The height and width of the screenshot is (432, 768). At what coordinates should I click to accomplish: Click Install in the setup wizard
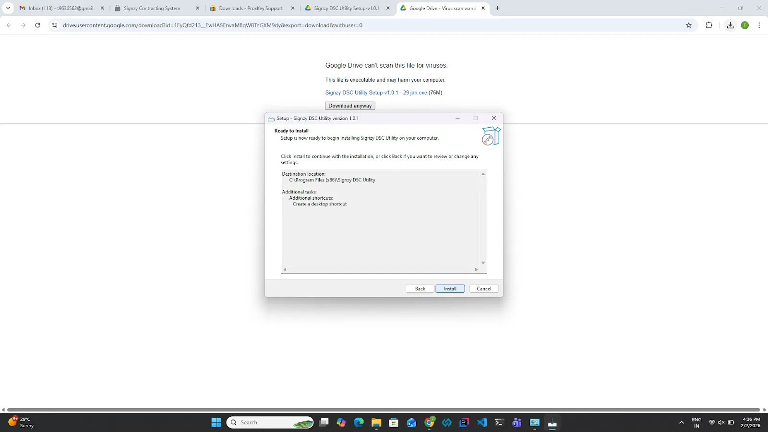[x=450, y=288]
